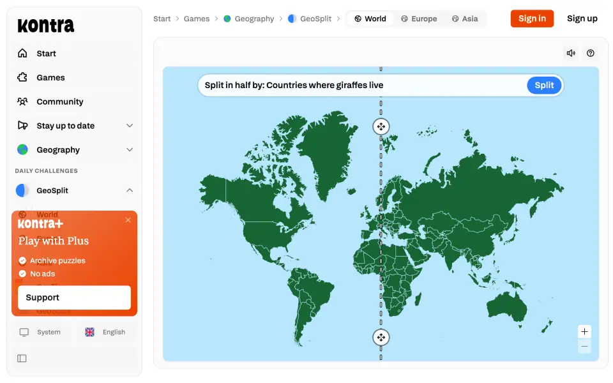This screenshot has height=383, width=613.
Task: Click the upper move handle on the split line
Action: (x=381, y=126)
